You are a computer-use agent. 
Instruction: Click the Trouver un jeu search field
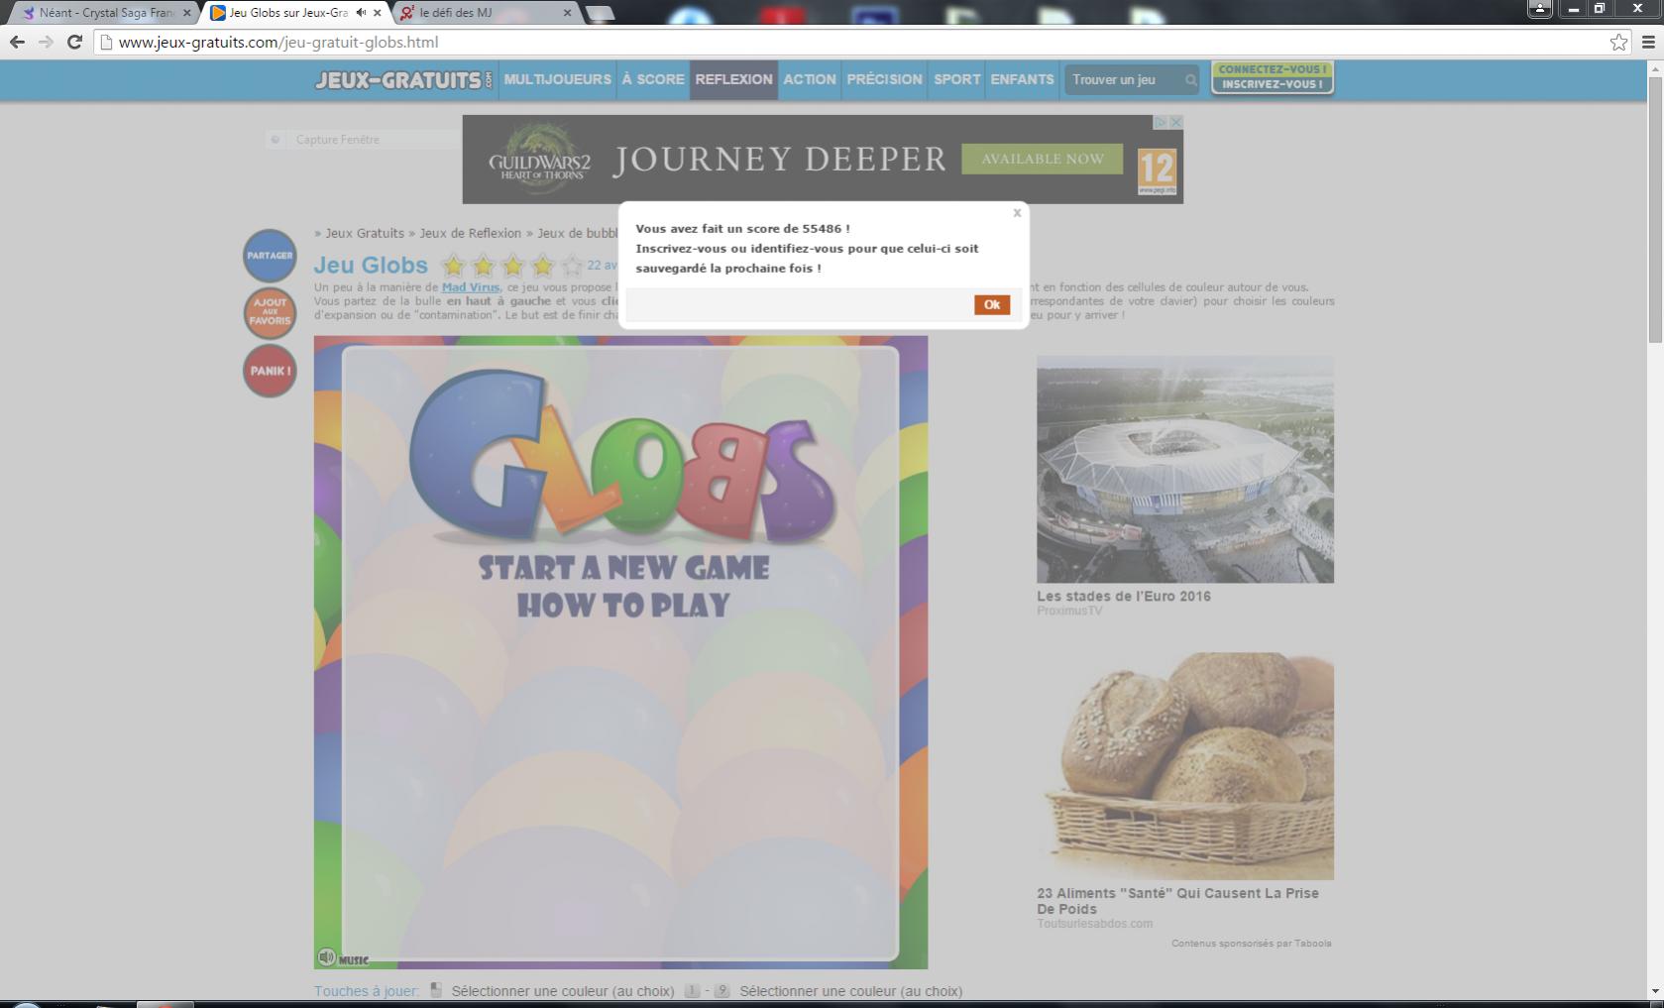(x=1123, y=79)
